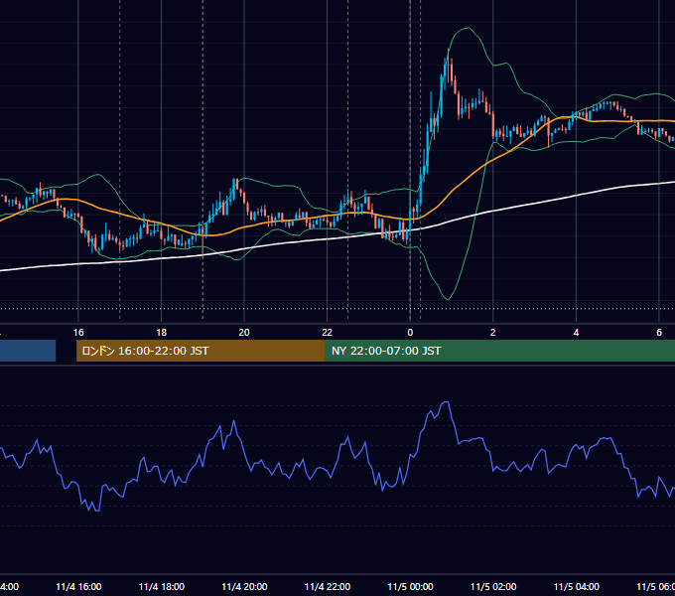675x596 pixels.
Task: Click the 20 hour label on price chart axis
Action: 244,333
